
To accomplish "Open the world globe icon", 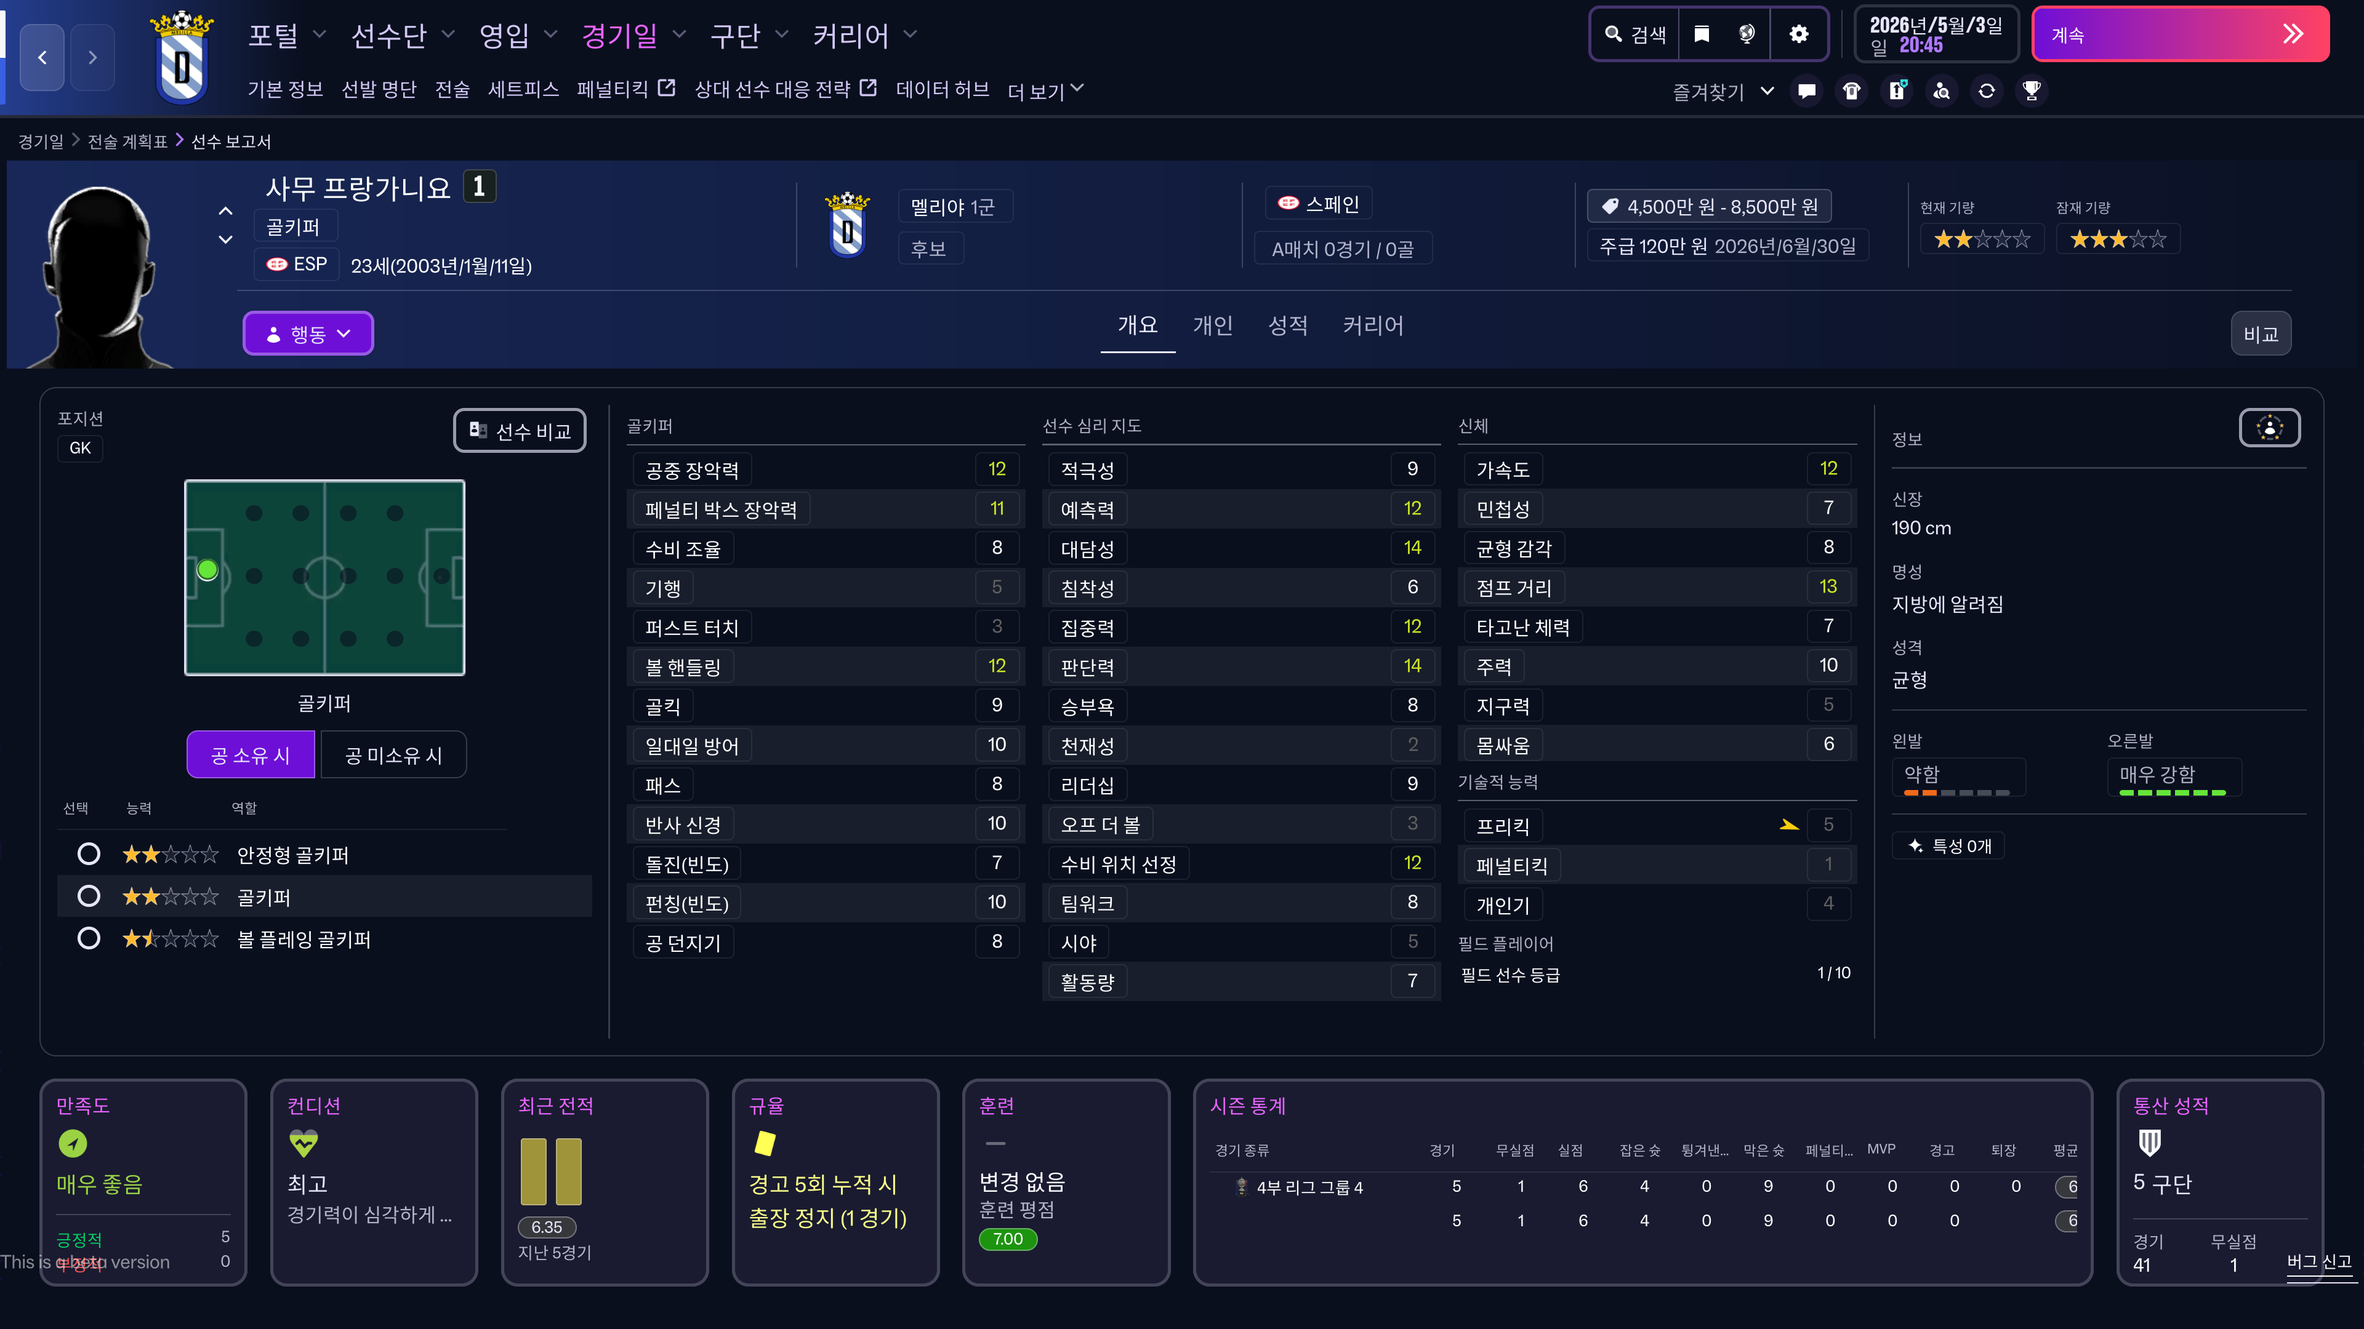I will coord(1747,35).
